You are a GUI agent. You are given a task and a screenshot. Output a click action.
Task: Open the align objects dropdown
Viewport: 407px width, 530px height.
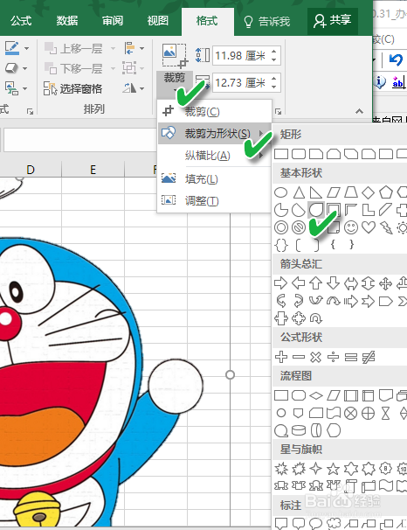[x=134, y=49]
